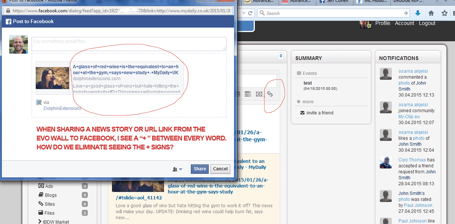Click the A+glass+of+red+wine title in dialog
The image size is (455, 224).
(126, 69)
